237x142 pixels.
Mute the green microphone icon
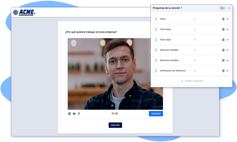pos(79,114)
